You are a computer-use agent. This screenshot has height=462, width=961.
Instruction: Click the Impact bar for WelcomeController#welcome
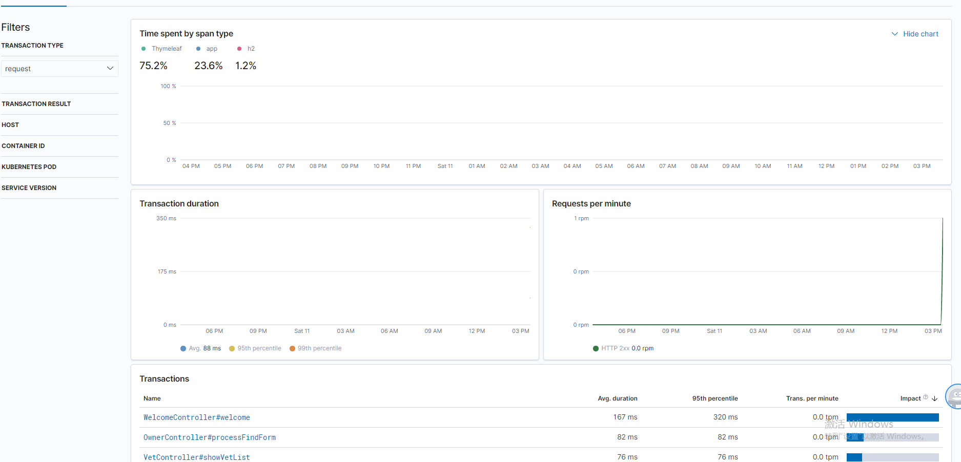pyautogui.click(x=893, y=417)
